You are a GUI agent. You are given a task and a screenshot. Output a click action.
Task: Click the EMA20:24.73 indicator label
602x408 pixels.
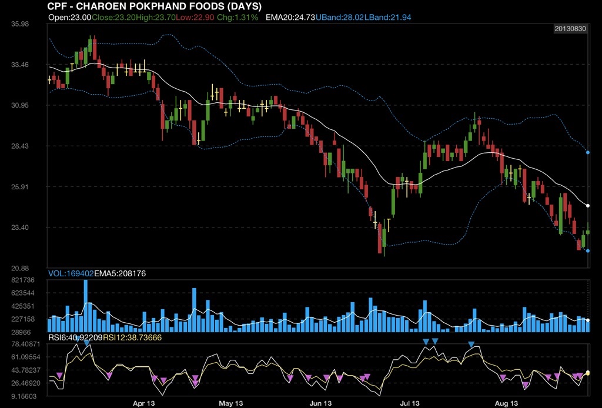click(x=290, y=17)
